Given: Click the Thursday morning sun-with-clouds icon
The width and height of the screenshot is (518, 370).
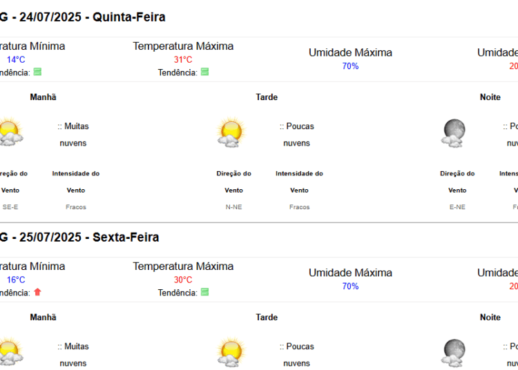Looking at the screenshot, I should pyautogui.click(x=11, y=131).
